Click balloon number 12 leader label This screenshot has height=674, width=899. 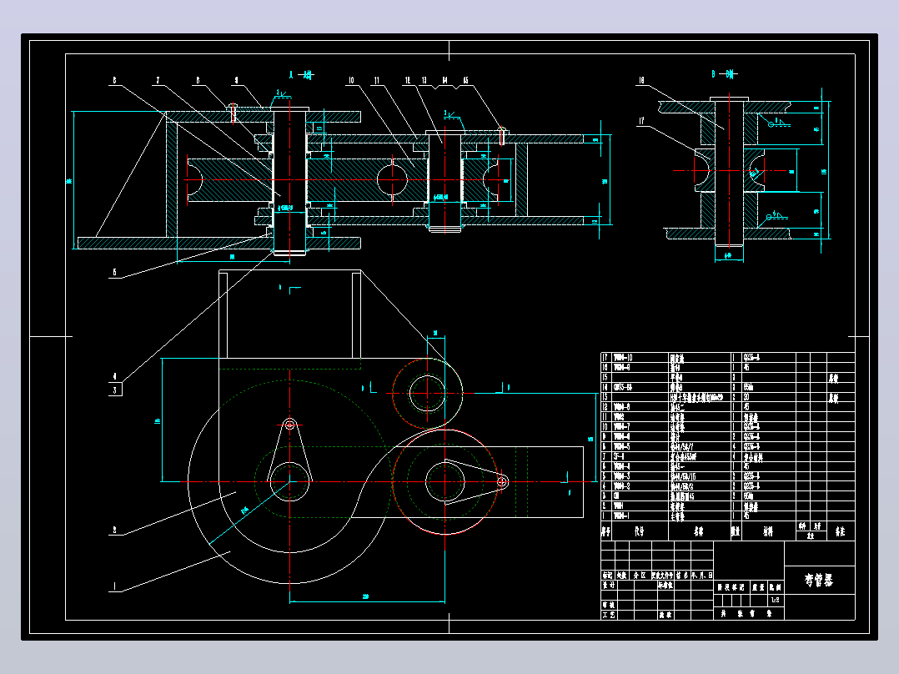tap(407, 81)
